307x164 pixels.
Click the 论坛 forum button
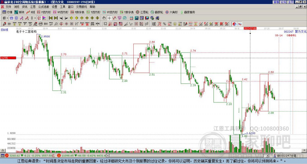coord(283,2)
